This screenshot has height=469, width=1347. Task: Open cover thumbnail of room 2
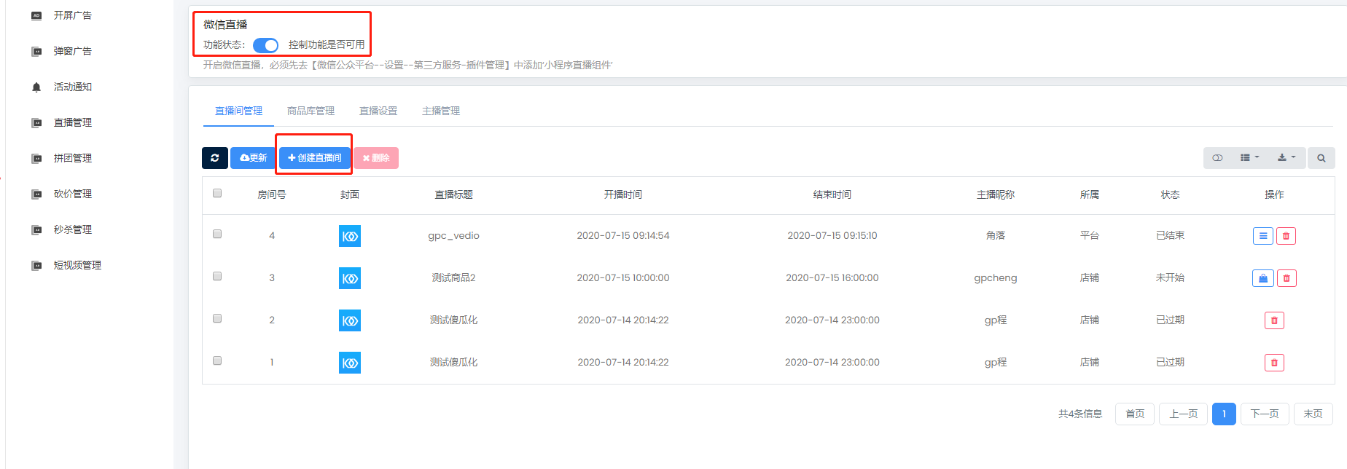350,320
